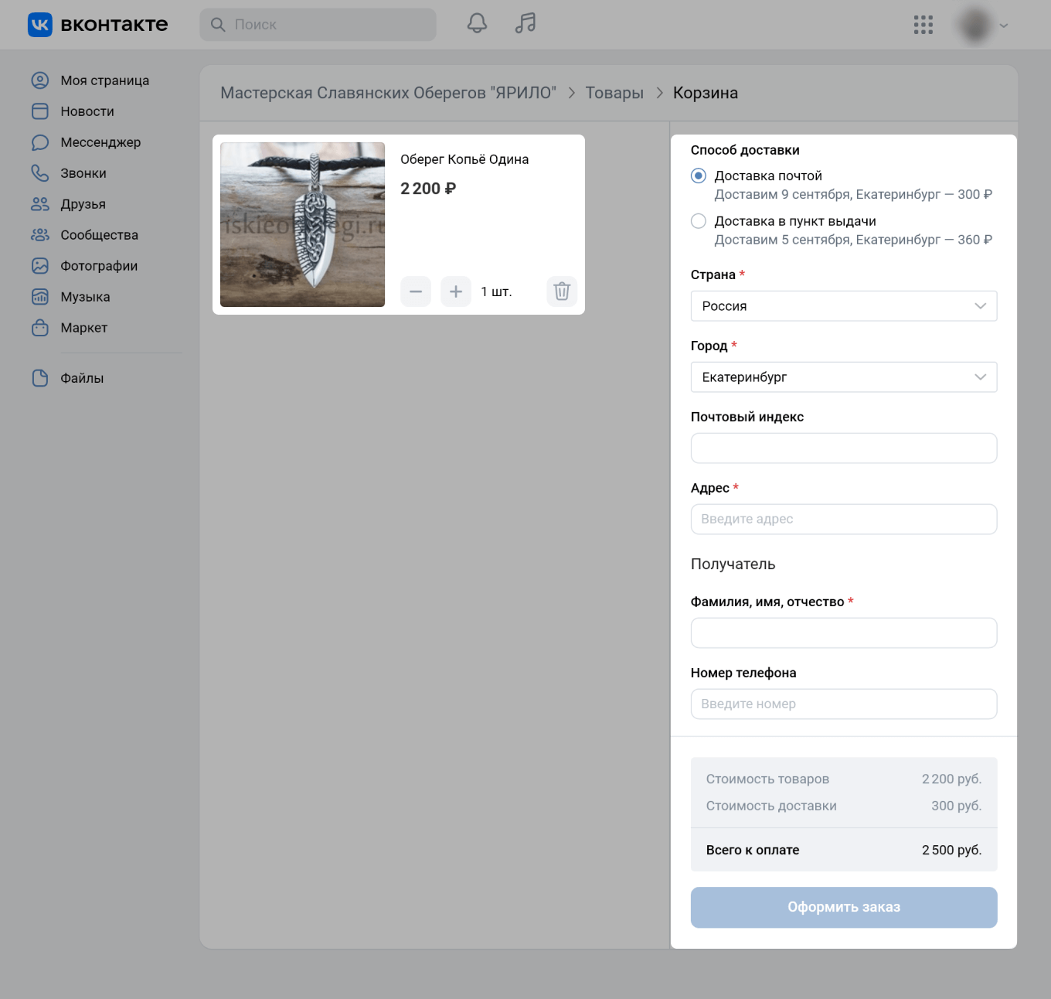
Task: Open Оберег Копьё Одина product thumbnail
Action: [x=302, y=225]
